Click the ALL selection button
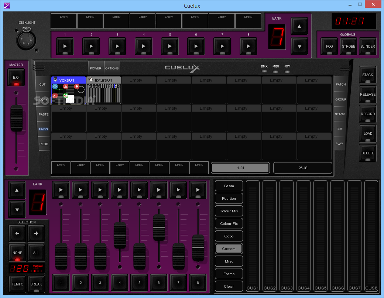Image resolution: width=384 pixels, height=298 pixels. click(36, 253)
